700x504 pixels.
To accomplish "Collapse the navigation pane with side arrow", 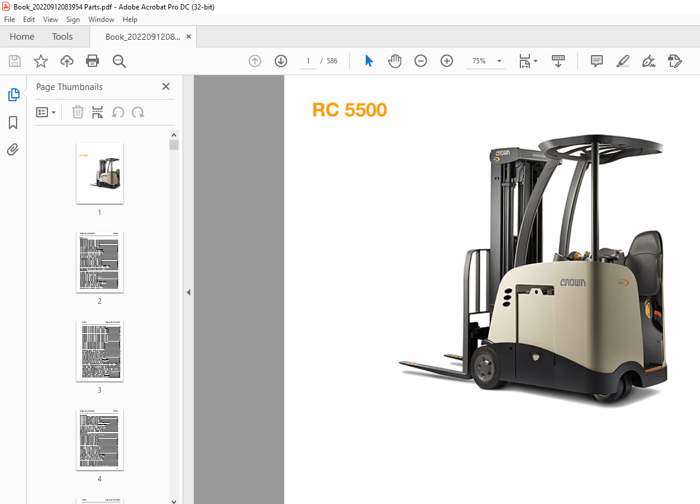I will point(188,292).
